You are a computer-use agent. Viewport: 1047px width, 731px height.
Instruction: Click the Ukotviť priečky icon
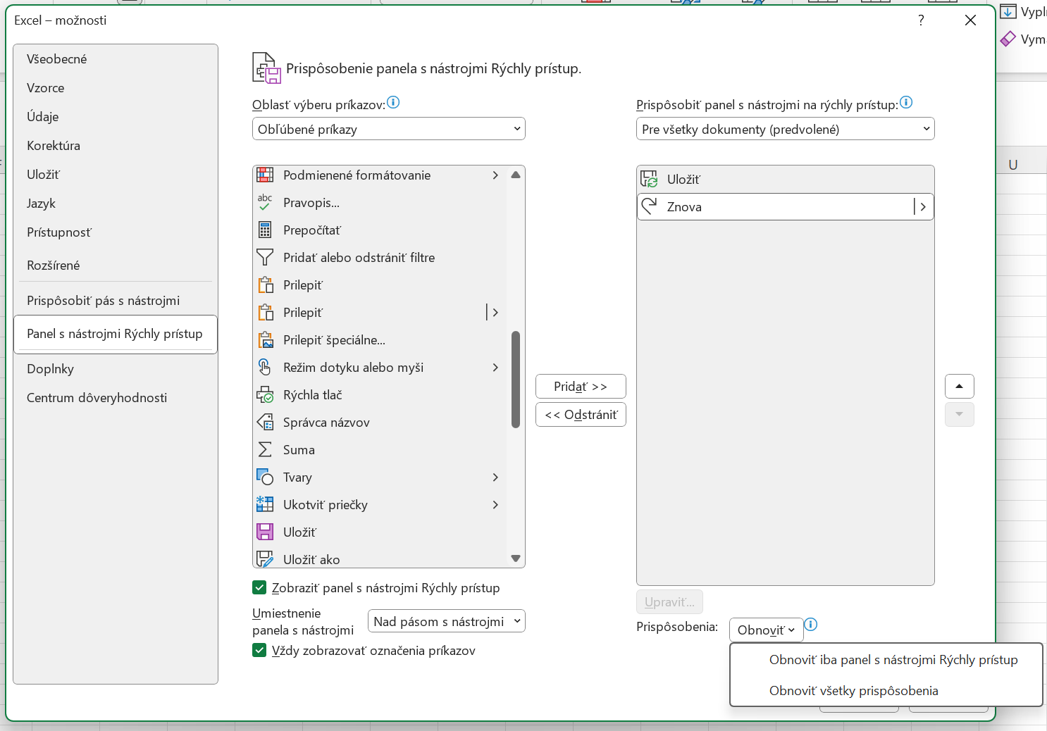(265, 504)
